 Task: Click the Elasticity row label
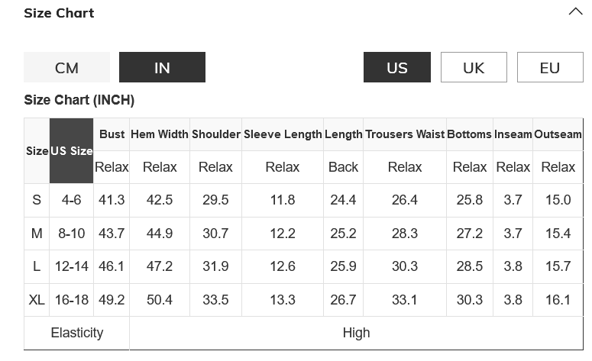pos(76,333)
